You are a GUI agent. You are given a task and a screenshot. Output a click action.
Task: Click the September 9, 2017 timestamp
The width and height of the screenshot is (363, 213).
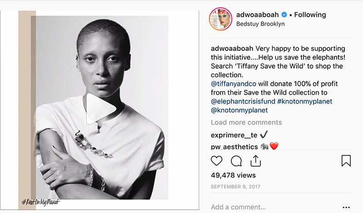tap(235, 187)
